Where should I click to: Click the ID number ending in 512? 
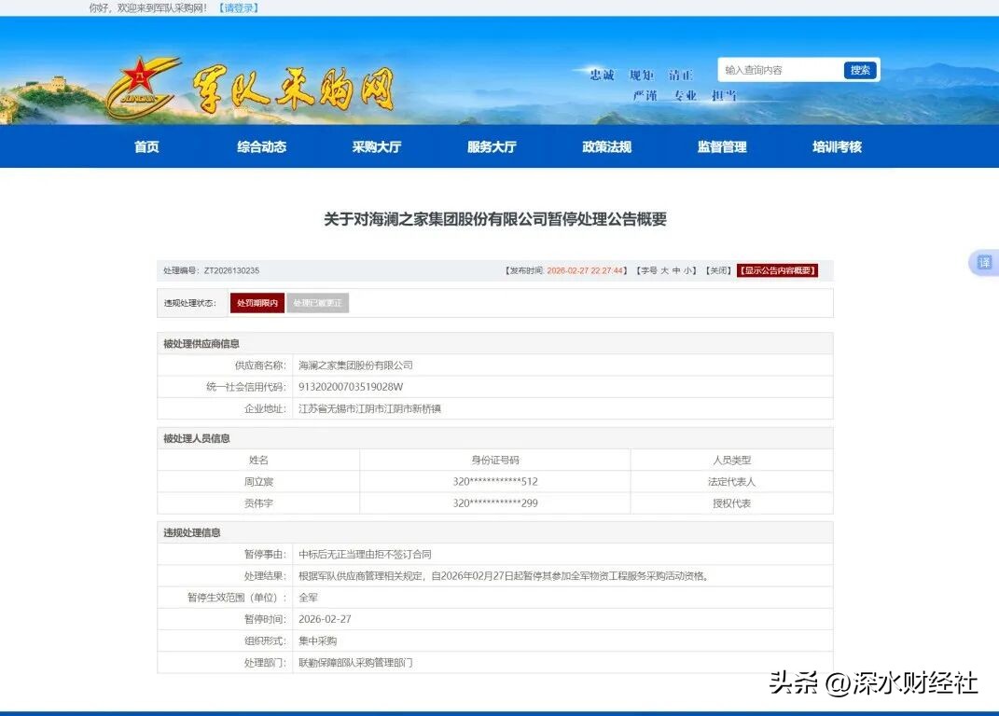click(x=495, y=482)
